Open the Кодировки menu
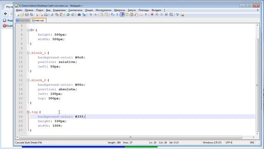Viewport: 264px width, 149px height. [x=59, y=10]
